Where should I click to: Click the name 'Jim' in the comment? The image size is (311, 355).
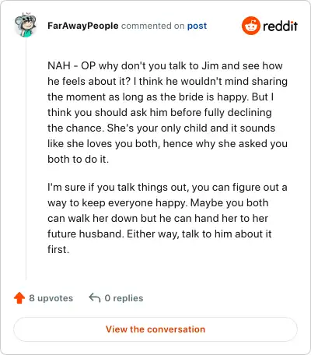point(210,65)
